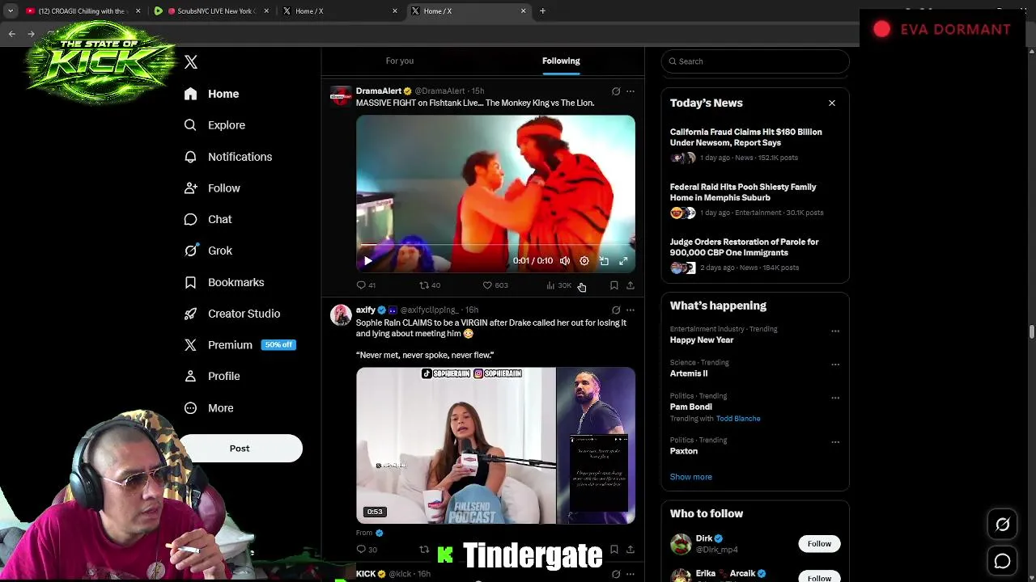This screenshot has width=1036, height=582.
Task: Switch to the For you tab
Action: pos(400,61)
